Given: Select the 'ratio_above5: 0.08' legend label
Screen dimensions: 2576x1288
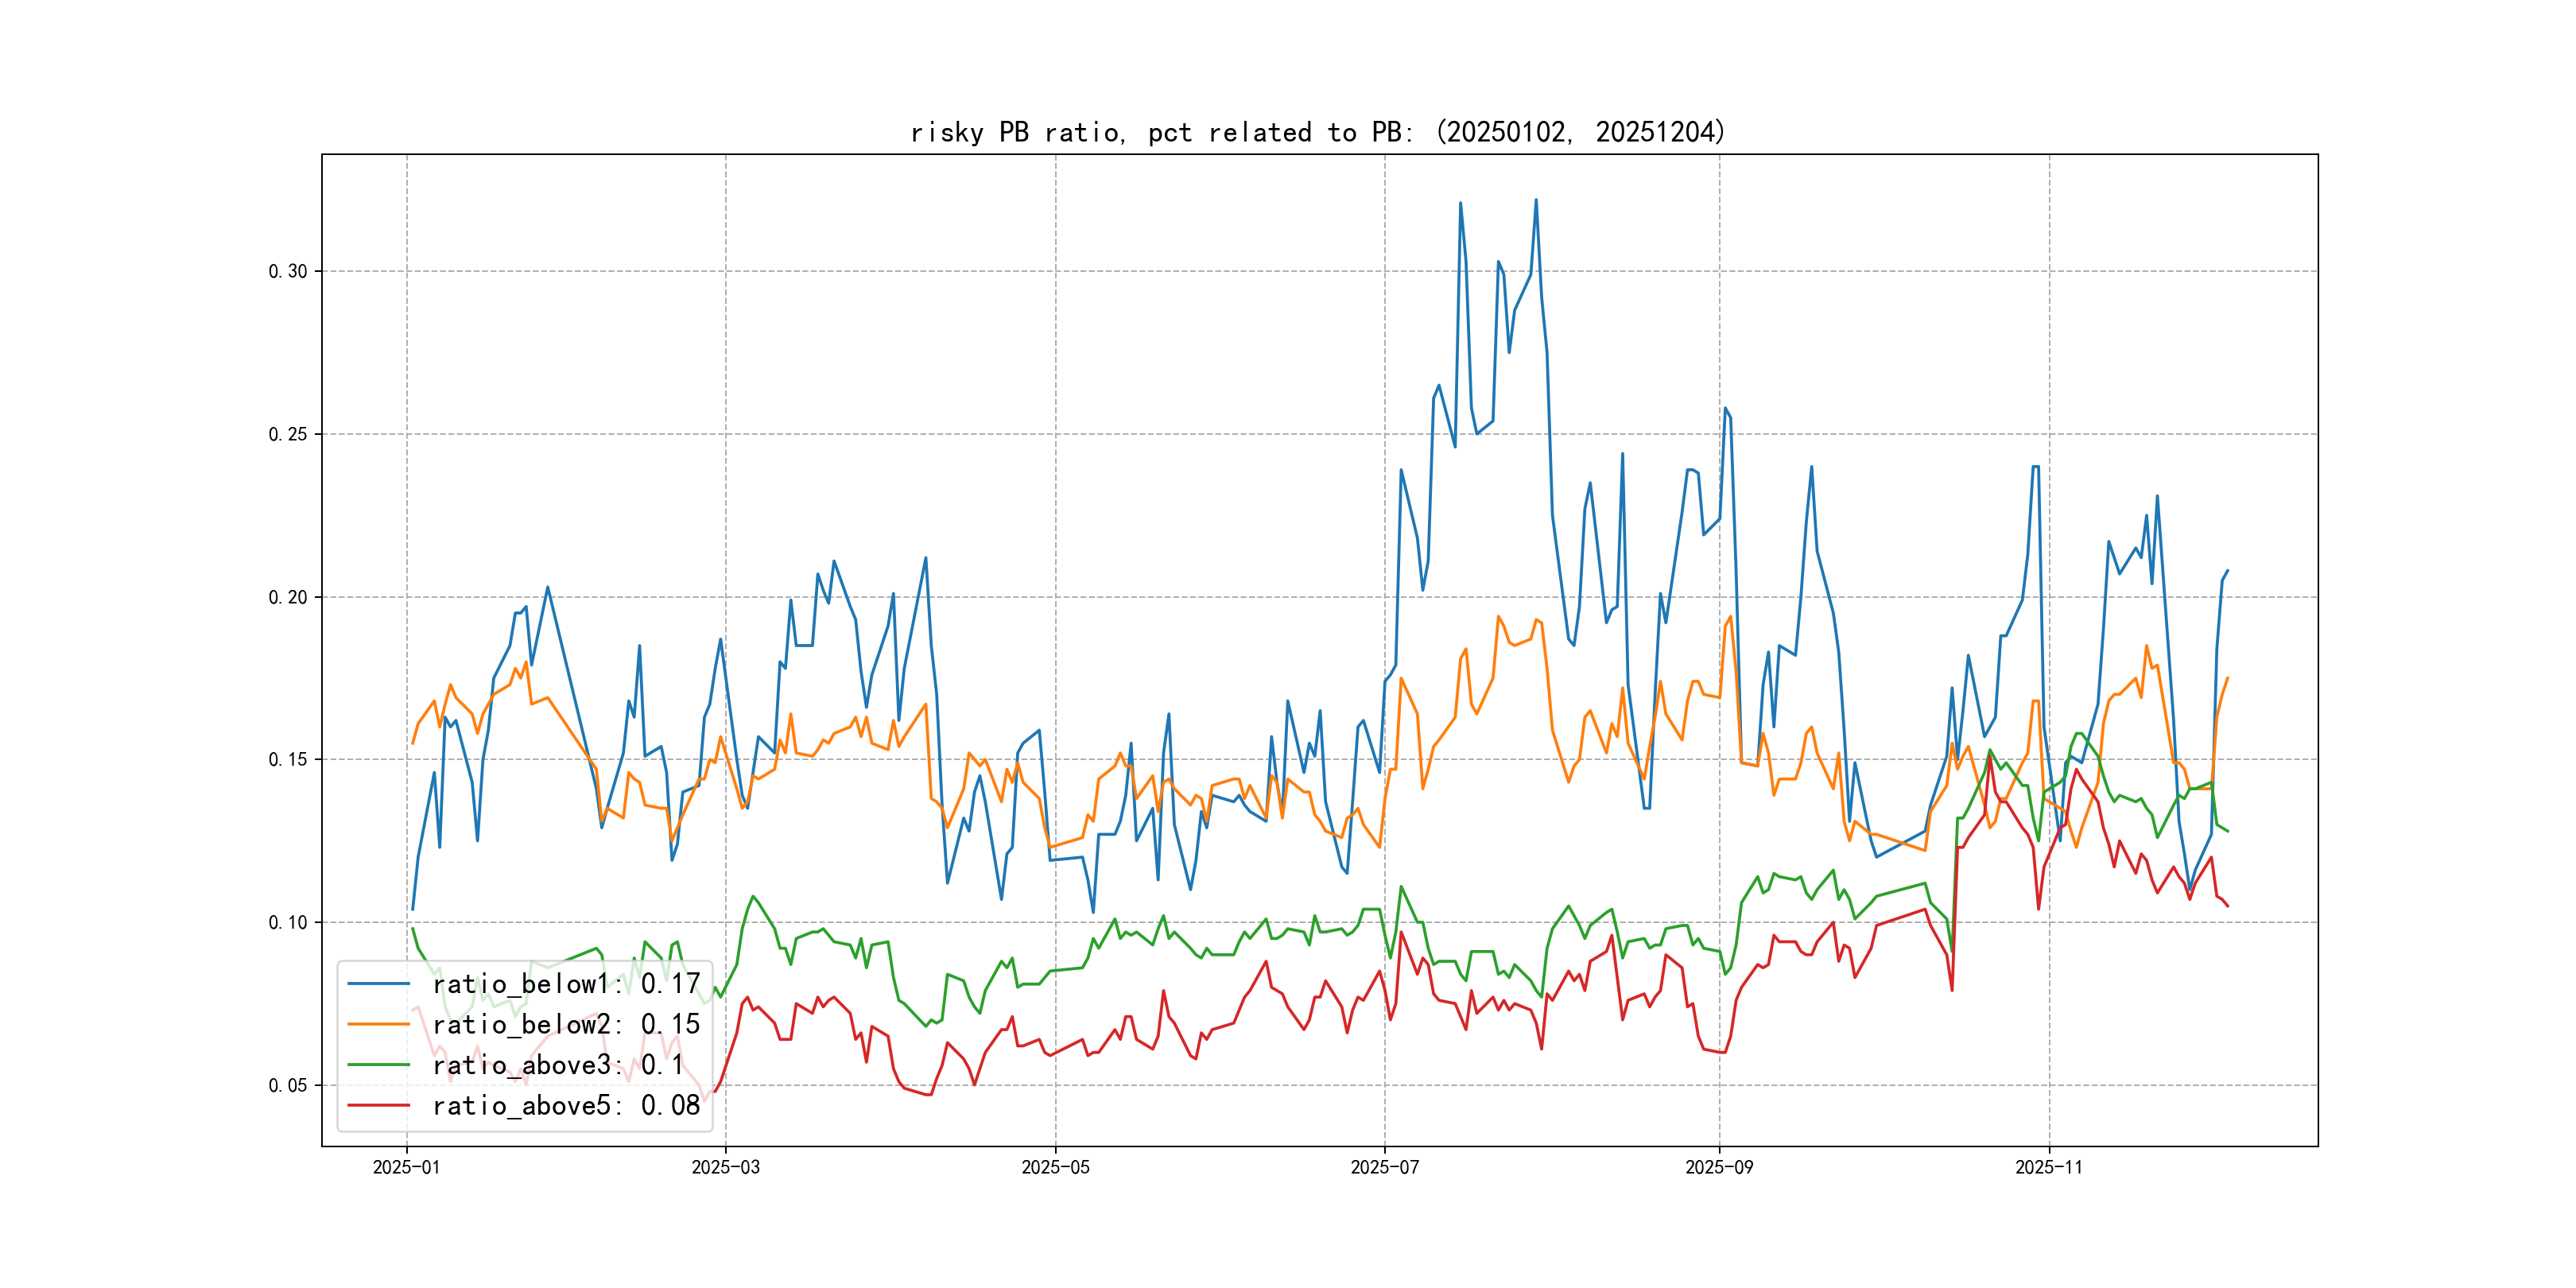Looking at the screenshot, I should pyautogui.click(x=566, y=1105).
